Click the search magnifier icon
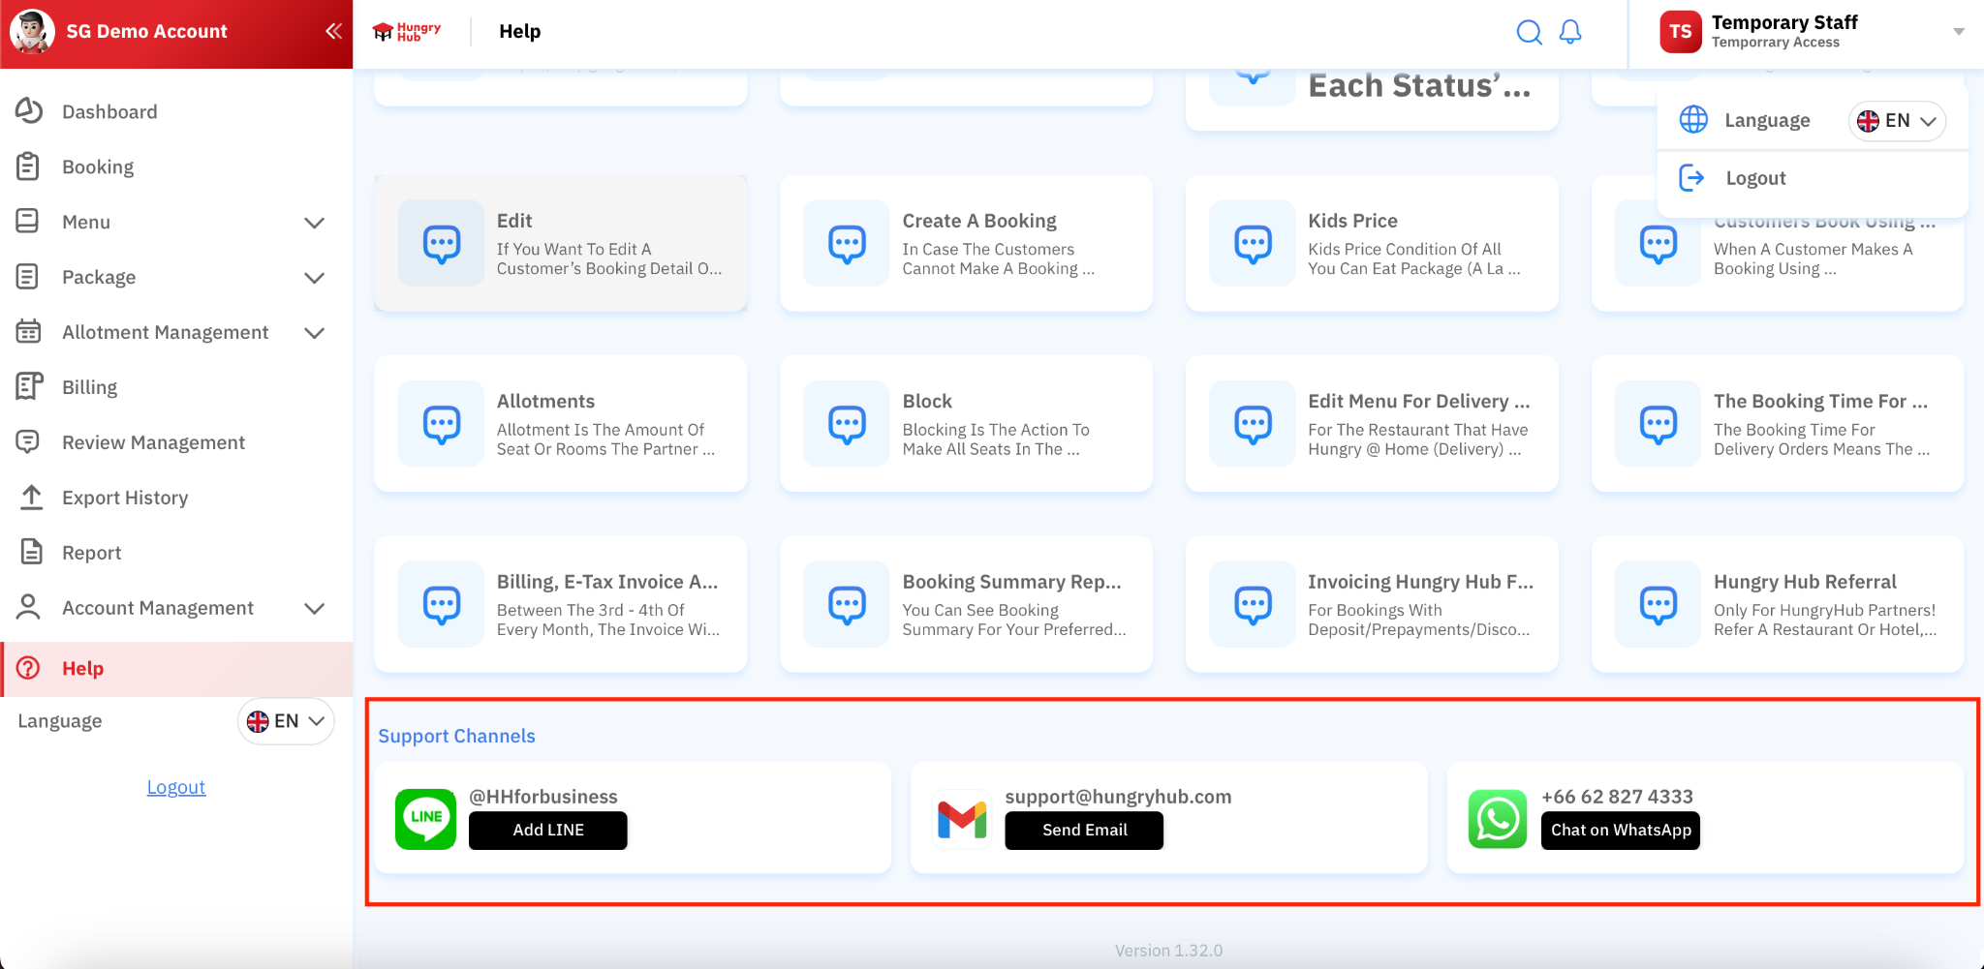This screenshot has height=969, width=1984. [x=1529, y=32]
